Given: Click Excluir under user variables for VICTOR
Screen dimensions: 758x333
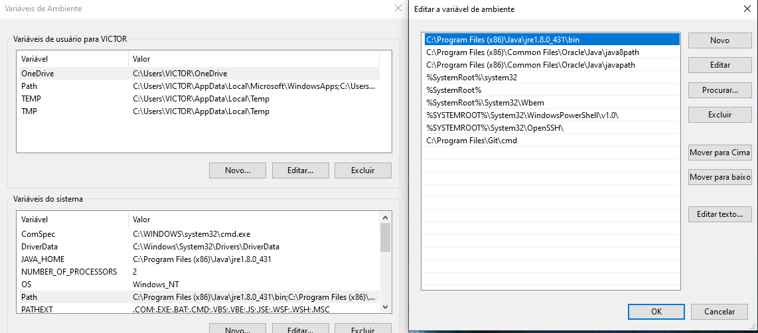Looking at the screenshot, I should click(363, 170).
